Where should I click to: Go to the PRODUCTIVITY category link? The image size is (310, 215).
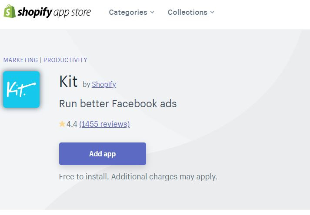[x=65, y=60]
